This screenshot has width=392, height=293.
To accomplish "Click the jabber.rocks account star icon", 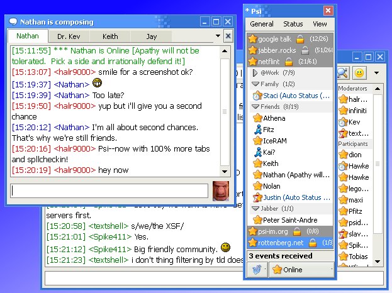I will [x=253, y=50].
